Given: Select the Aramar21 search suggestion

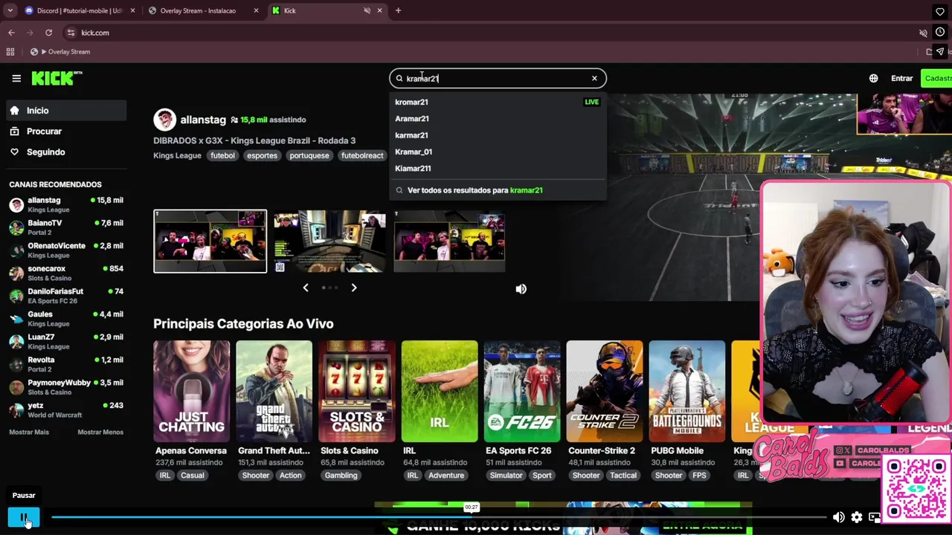Looking at the screenshot, I should point(497,119).
